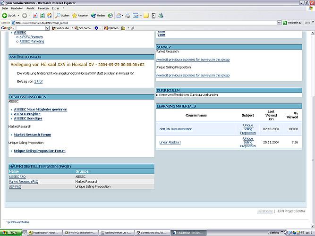The image size is (315, 236).
Task: Open the Favoriten menu in menu bar
Action: point(43,8)
